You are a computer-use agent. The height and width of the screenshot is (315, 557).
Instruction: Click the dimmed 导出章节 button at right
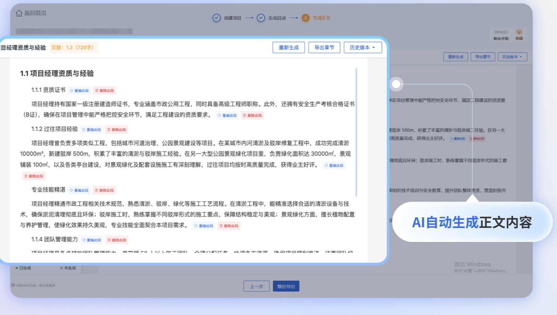click(x=483, y=57)
